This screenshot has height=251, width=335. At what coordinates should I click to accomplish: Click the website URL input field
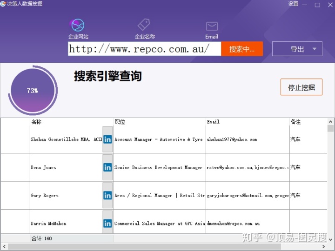(144, 49)
